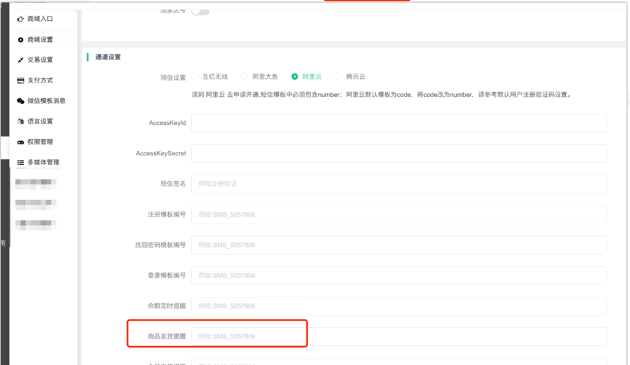Open the 交易设置 menu item
Image resolution: width=630 pixels, height=365 pixels.
41,60
